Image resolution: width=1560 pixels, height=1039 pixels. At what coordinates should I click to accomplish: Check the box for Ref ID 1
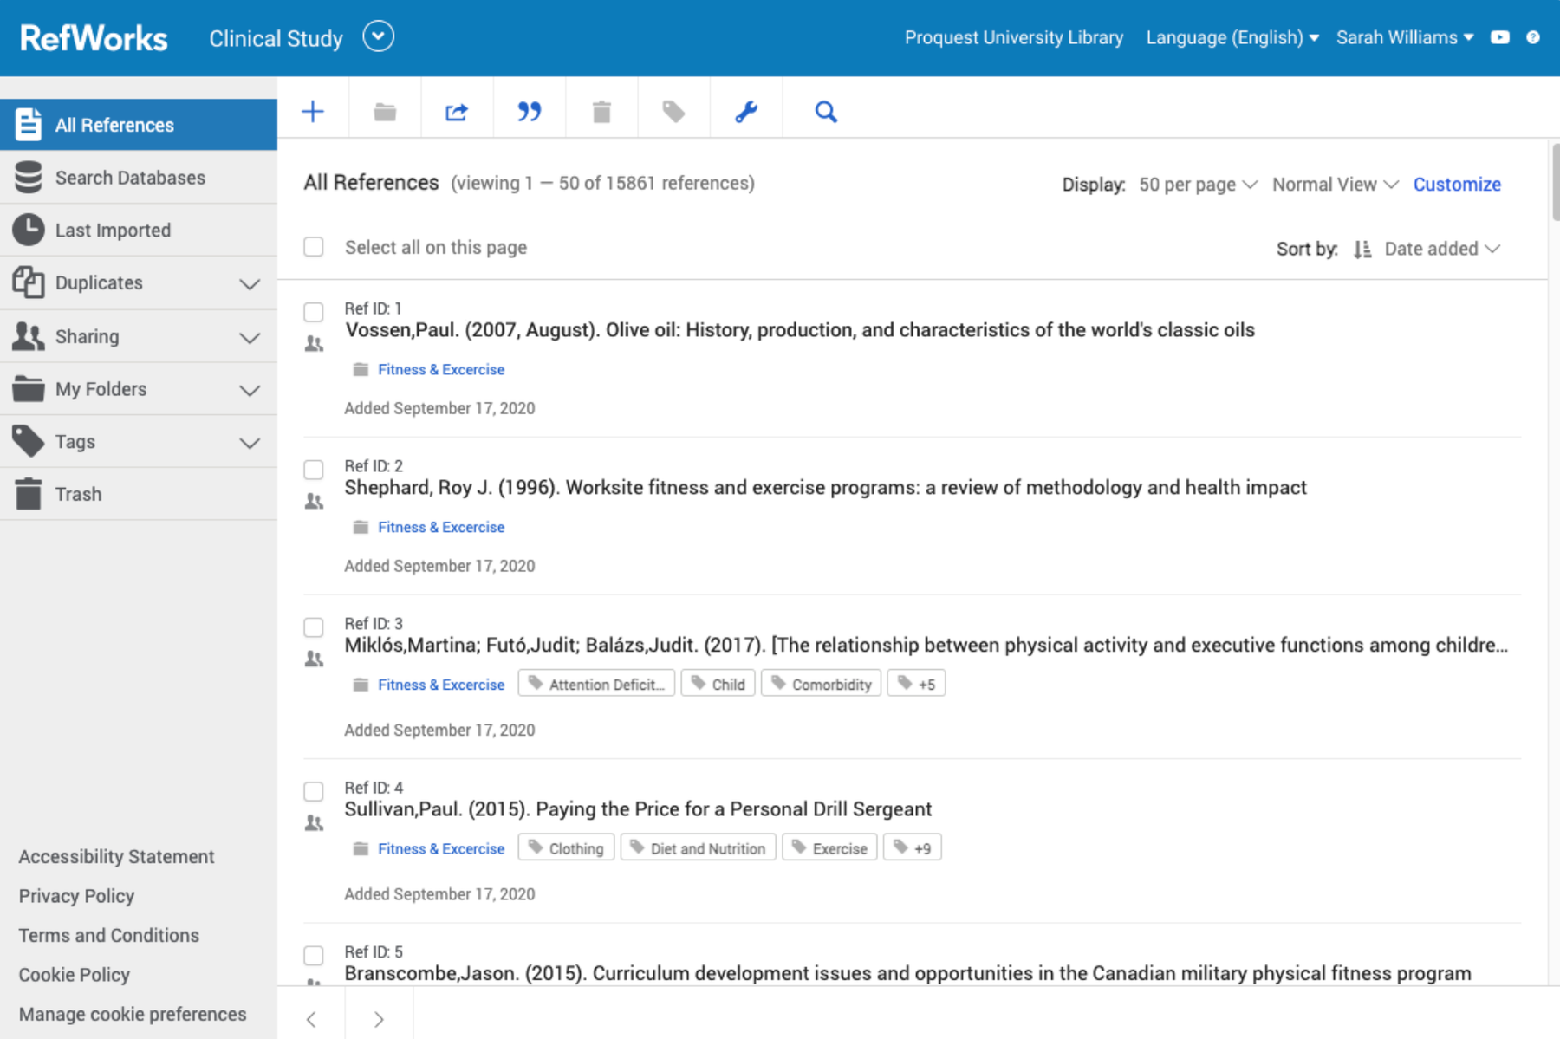pyautogui.click(x=314, y=312)
